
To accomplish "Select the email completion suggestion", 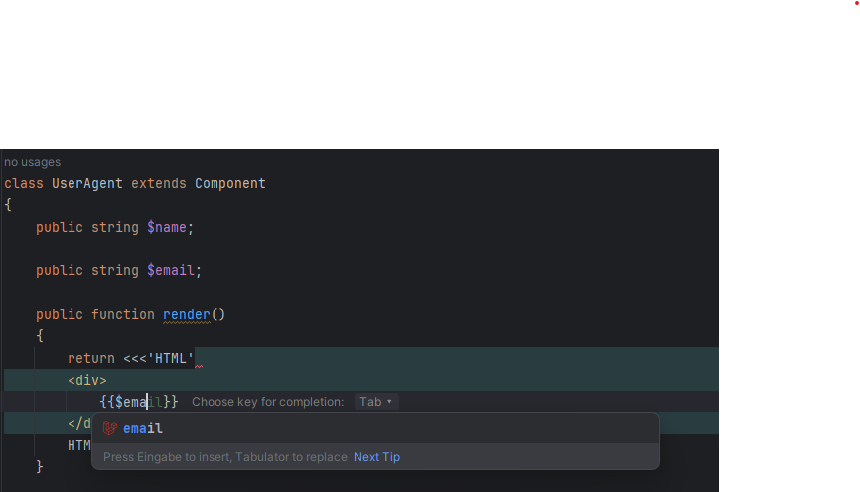I will [x=375, y=428].
